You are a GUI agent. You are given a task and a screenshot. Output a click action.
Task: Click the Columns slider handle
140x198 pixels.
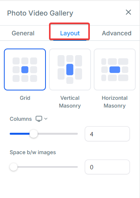(x=33, y=134)
